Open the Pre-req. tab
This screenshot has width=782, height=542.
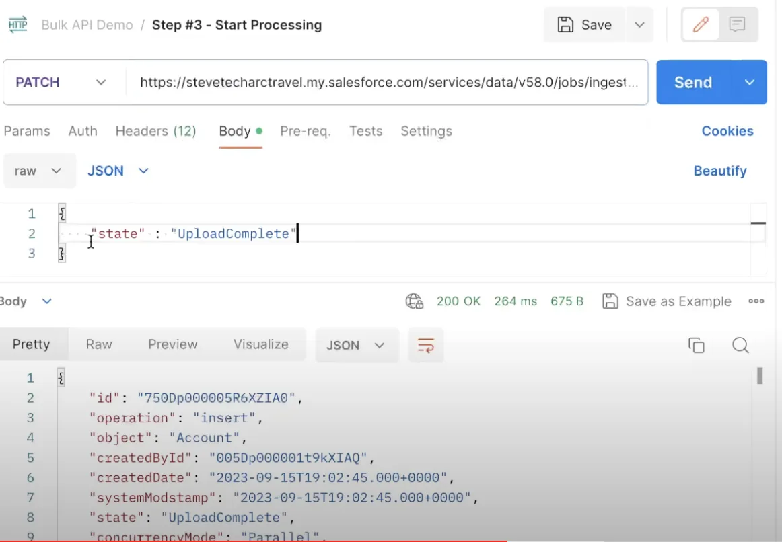306,131
